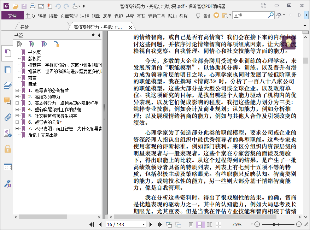Screen dimensions: 310x230
Task: Open the 保护 ribbon tab
Action: click(x=119, y=16)
